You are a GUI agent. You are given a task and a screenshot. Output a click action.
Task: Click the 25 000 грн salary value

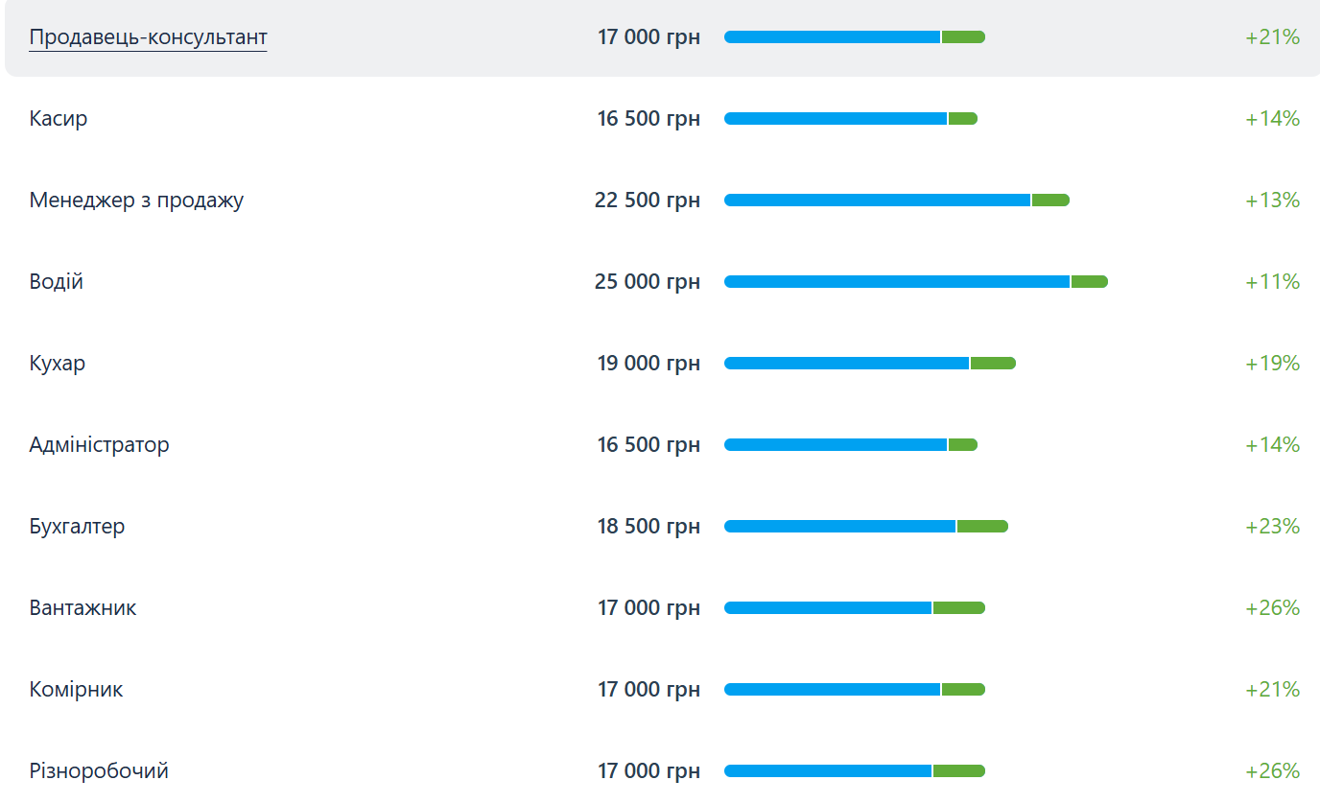coord(648,282)
